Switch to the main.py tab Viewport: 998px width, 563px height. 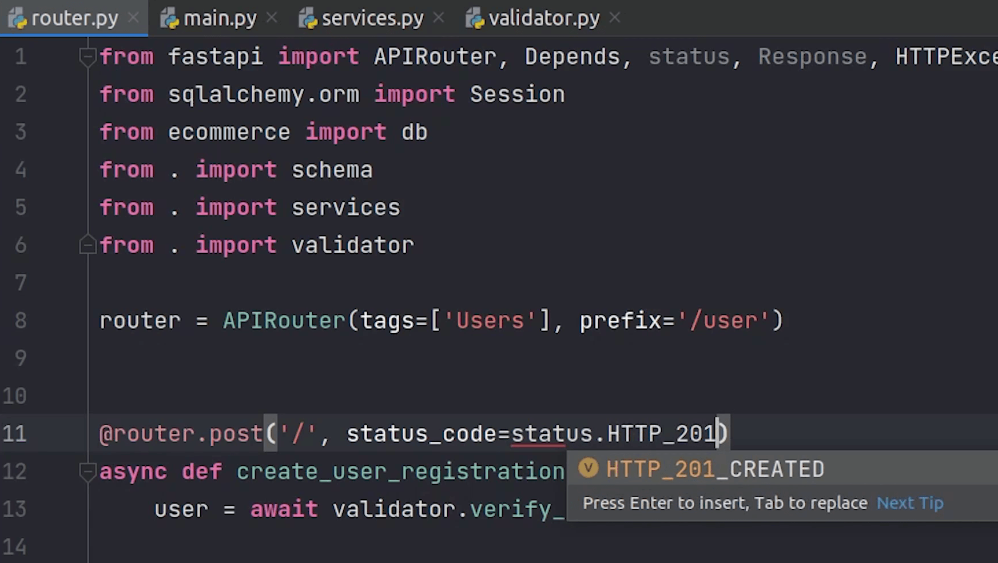point(220,19)
